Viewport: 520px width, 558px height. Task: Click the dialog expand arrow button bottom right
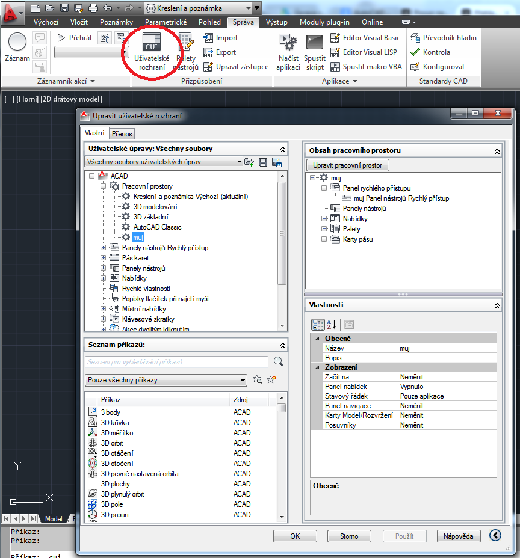tap(495, 535)
